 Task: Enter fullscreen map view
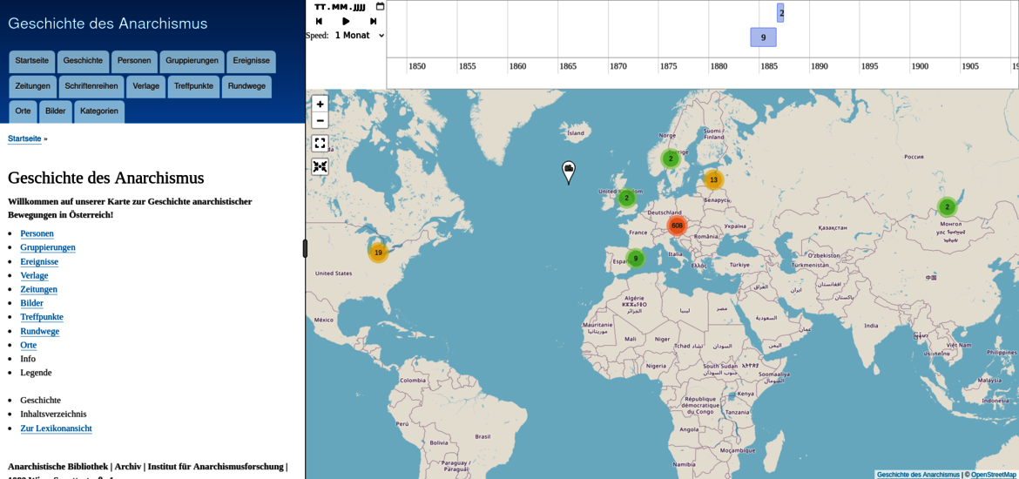(x=320, y=143)
